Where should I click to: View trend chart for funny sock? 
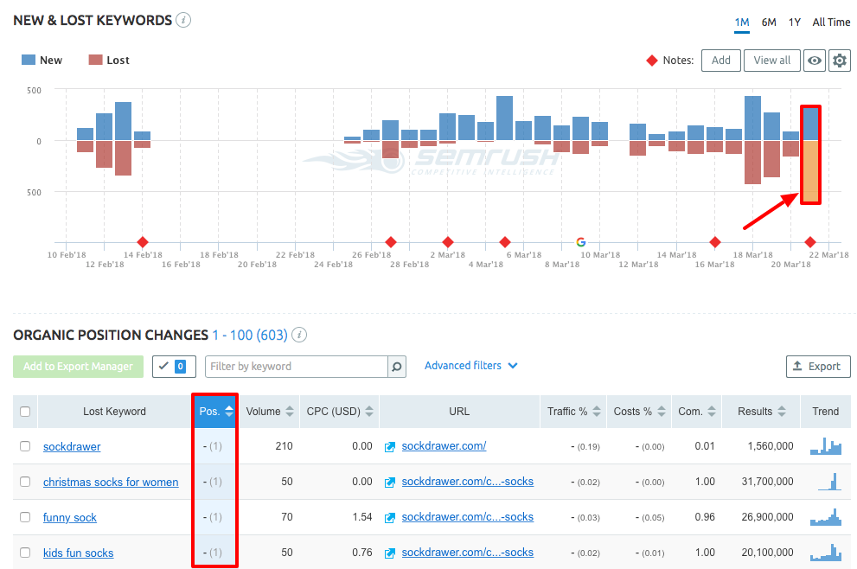(825, 517)
